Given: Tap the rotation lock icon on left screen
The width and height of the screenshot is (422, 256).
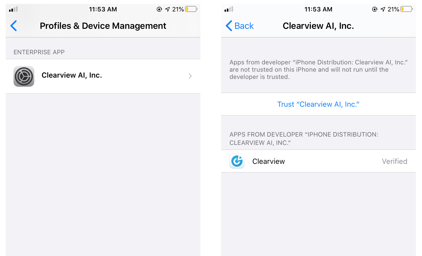Looking at the screenshot, I should coord(159,9).
